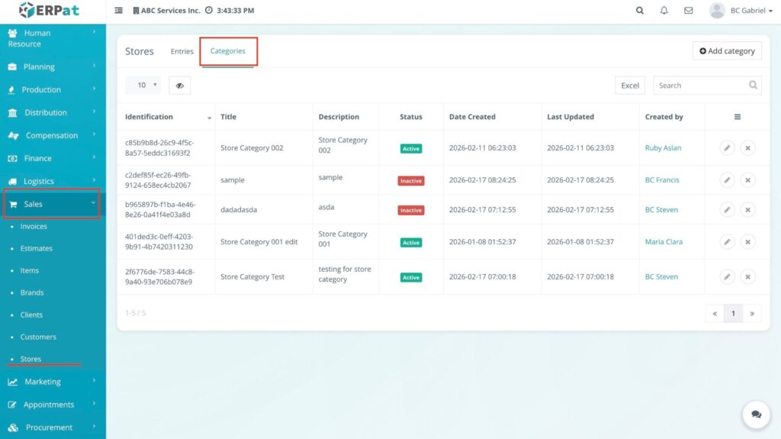Open the table columns menu icon
Image resolution: width=781 pixels, height=439 pixels.
(x=738, y=117)
